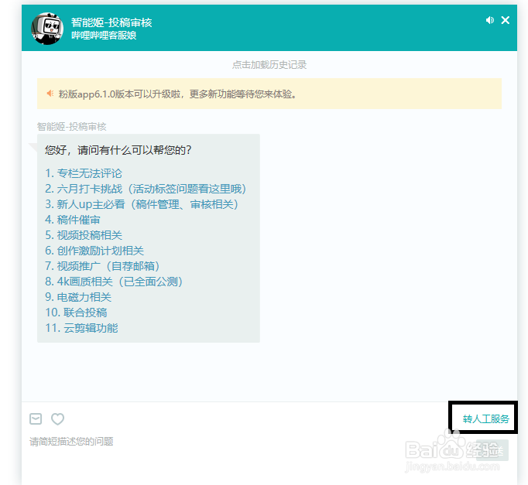Click the leave-message envelope icon

click(x=36, y=418)
